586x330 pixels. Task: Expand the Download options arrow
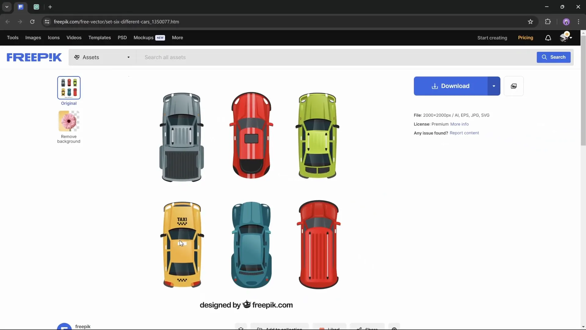pos(494,86)
